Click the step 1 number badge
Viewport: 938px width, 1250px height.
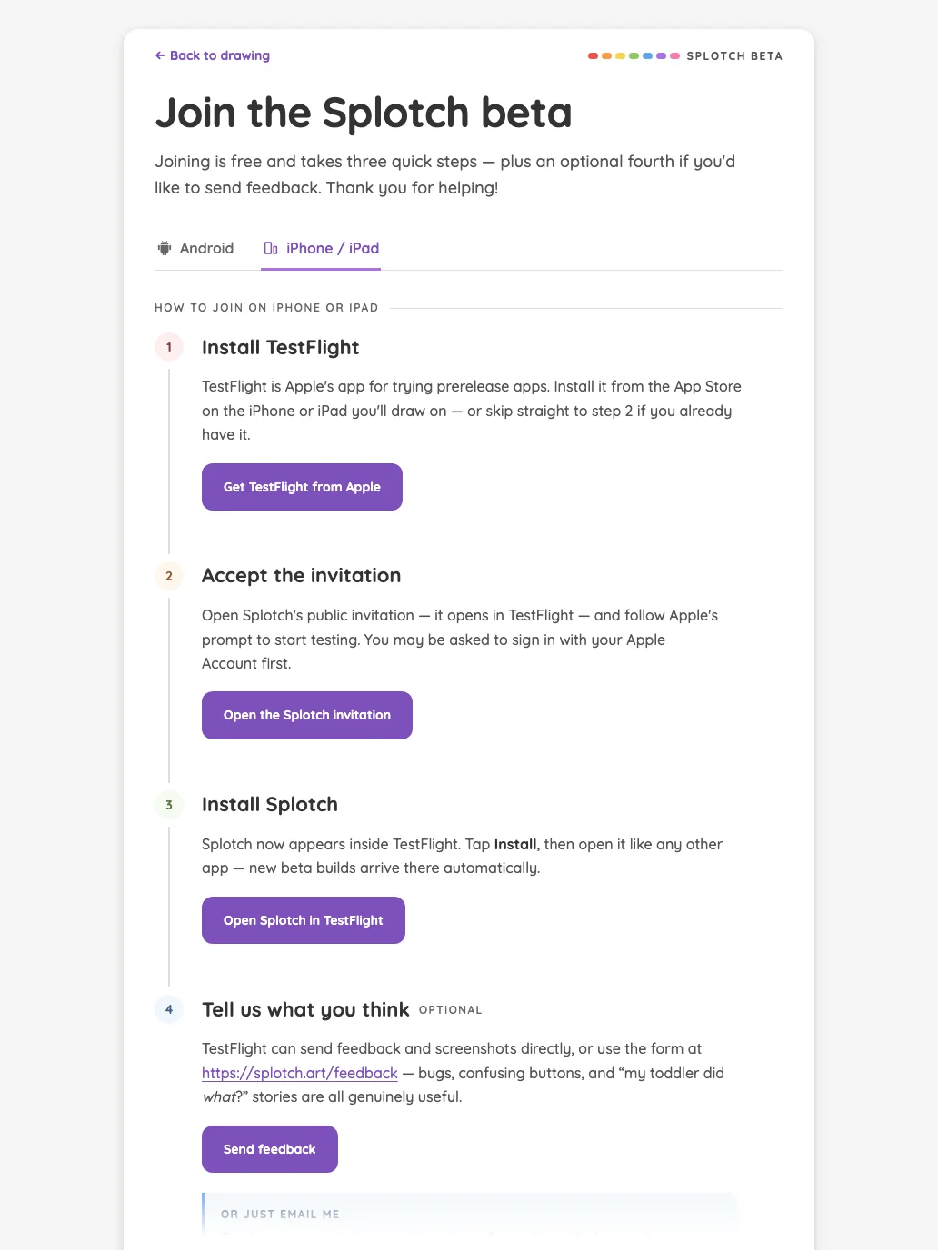pyautogui.click(x=169, y=347)
